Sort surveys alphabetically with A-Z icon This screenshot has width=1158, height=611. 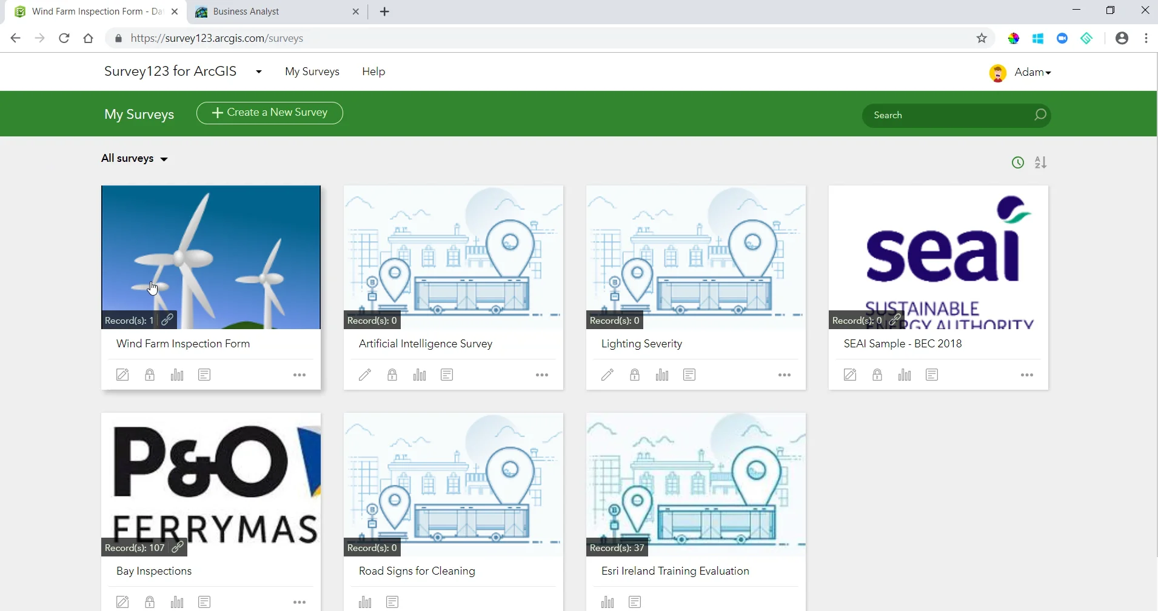point(1041,162)
